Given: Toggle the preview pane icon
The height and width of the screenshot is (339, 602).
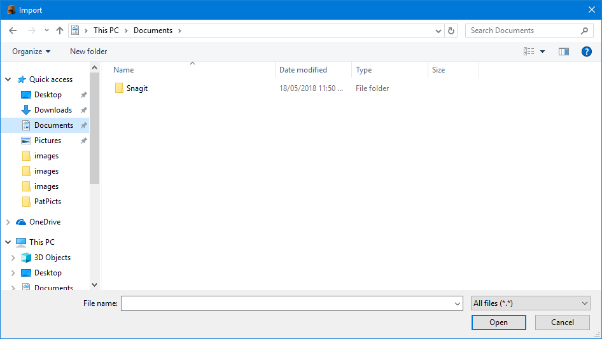Looking at the screenshot, I should pos(563,52).
